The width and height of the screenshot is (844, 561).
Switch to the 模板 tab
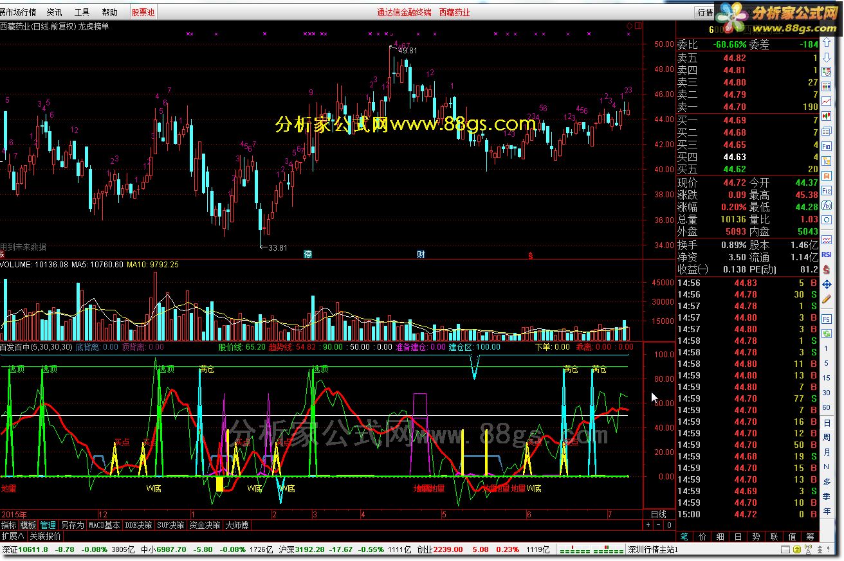(x=28, y=525)
